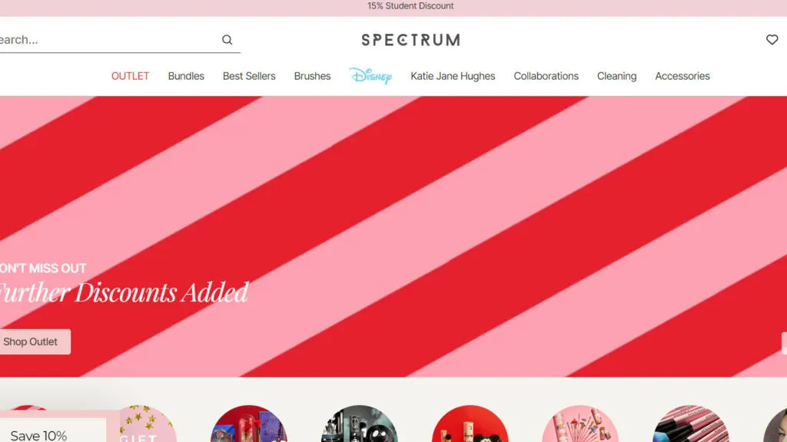Go to Best Sellers
Image resolution: width=787 pixels, height=442 pixels.
[x=249, y=76]
